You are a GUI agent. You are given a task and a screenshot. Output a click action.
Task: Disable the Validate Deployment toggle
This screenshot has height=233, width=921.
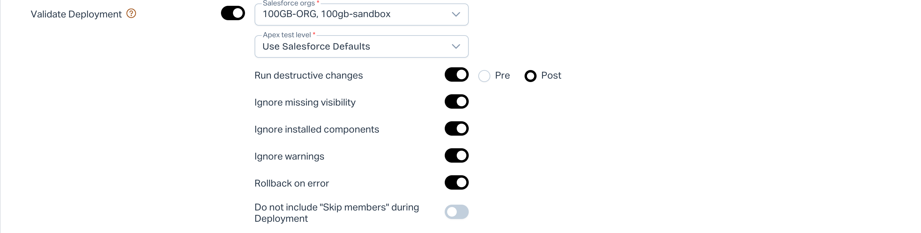233,13
